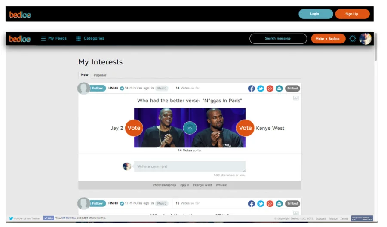
Task: Click HNHH username on the 17 minutes ago post
Action: click(x=113, y=203)
